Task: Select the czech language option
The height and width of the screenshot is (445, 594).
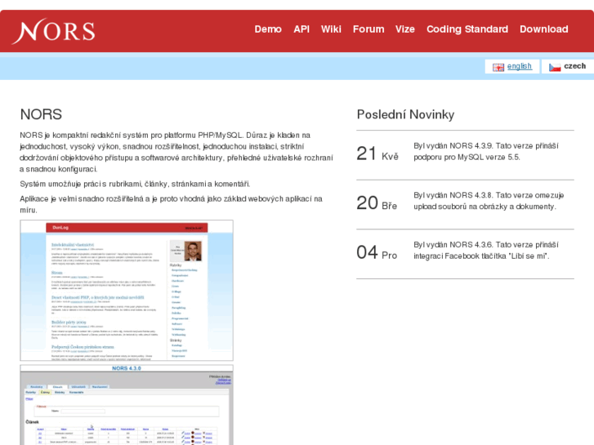Action: [574, 66]
